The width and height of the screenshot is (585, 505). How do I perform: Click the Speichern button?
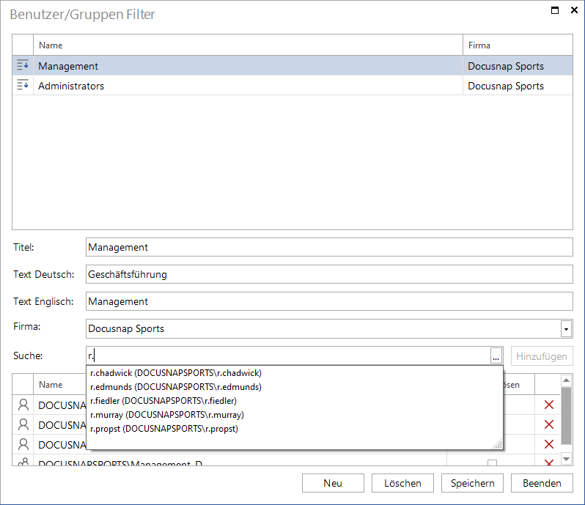[x=472, y=483]
